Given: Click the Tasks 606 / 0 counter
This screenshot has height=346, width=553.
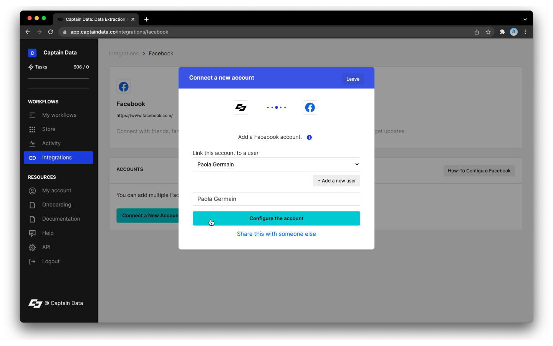Looking at the screenshot, I should click(x=81, y=67).
